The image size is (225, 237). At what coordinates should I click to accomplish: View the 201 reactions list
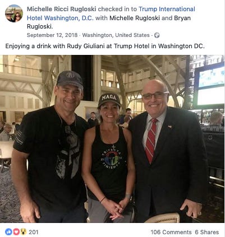coord(34,232)
